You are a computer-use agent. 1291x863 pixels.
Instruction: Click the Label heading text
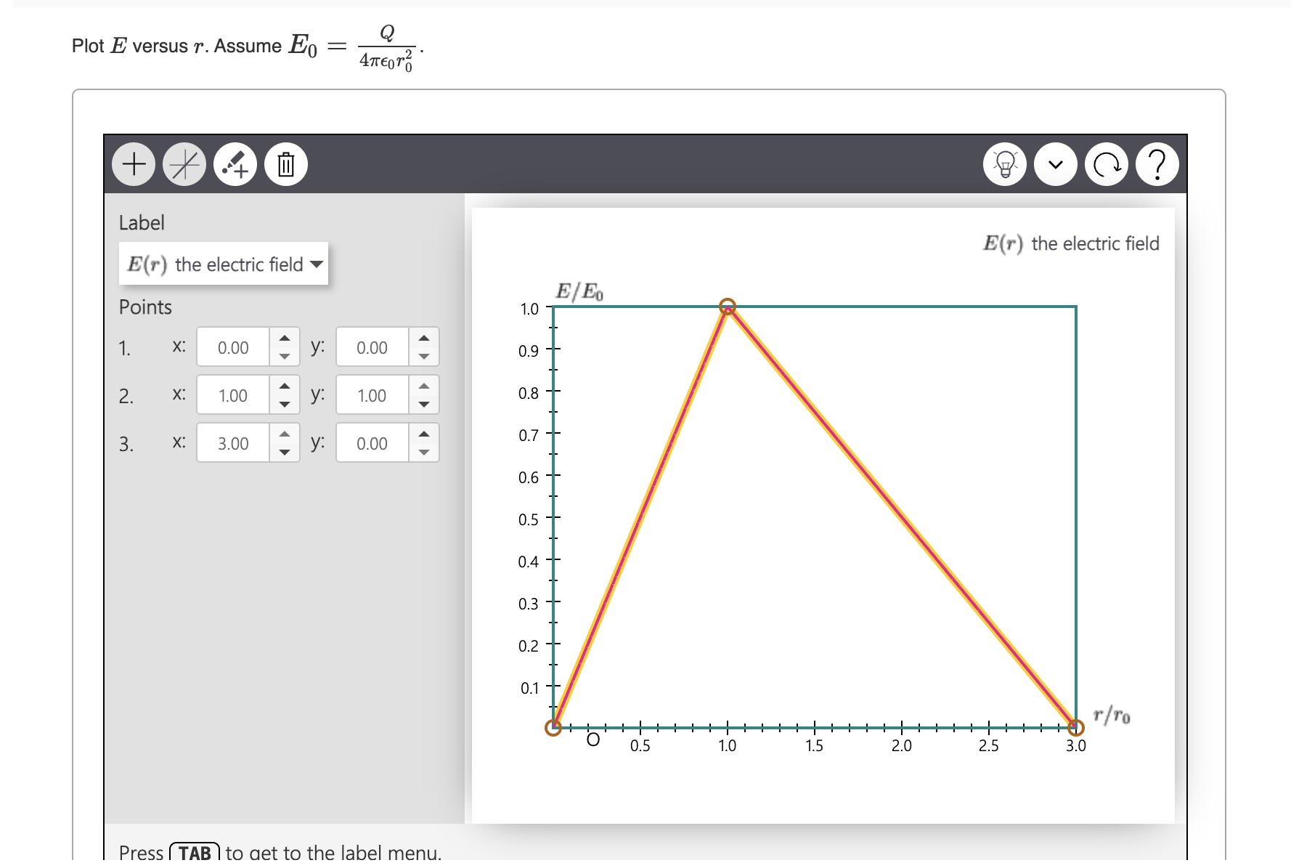142,222
